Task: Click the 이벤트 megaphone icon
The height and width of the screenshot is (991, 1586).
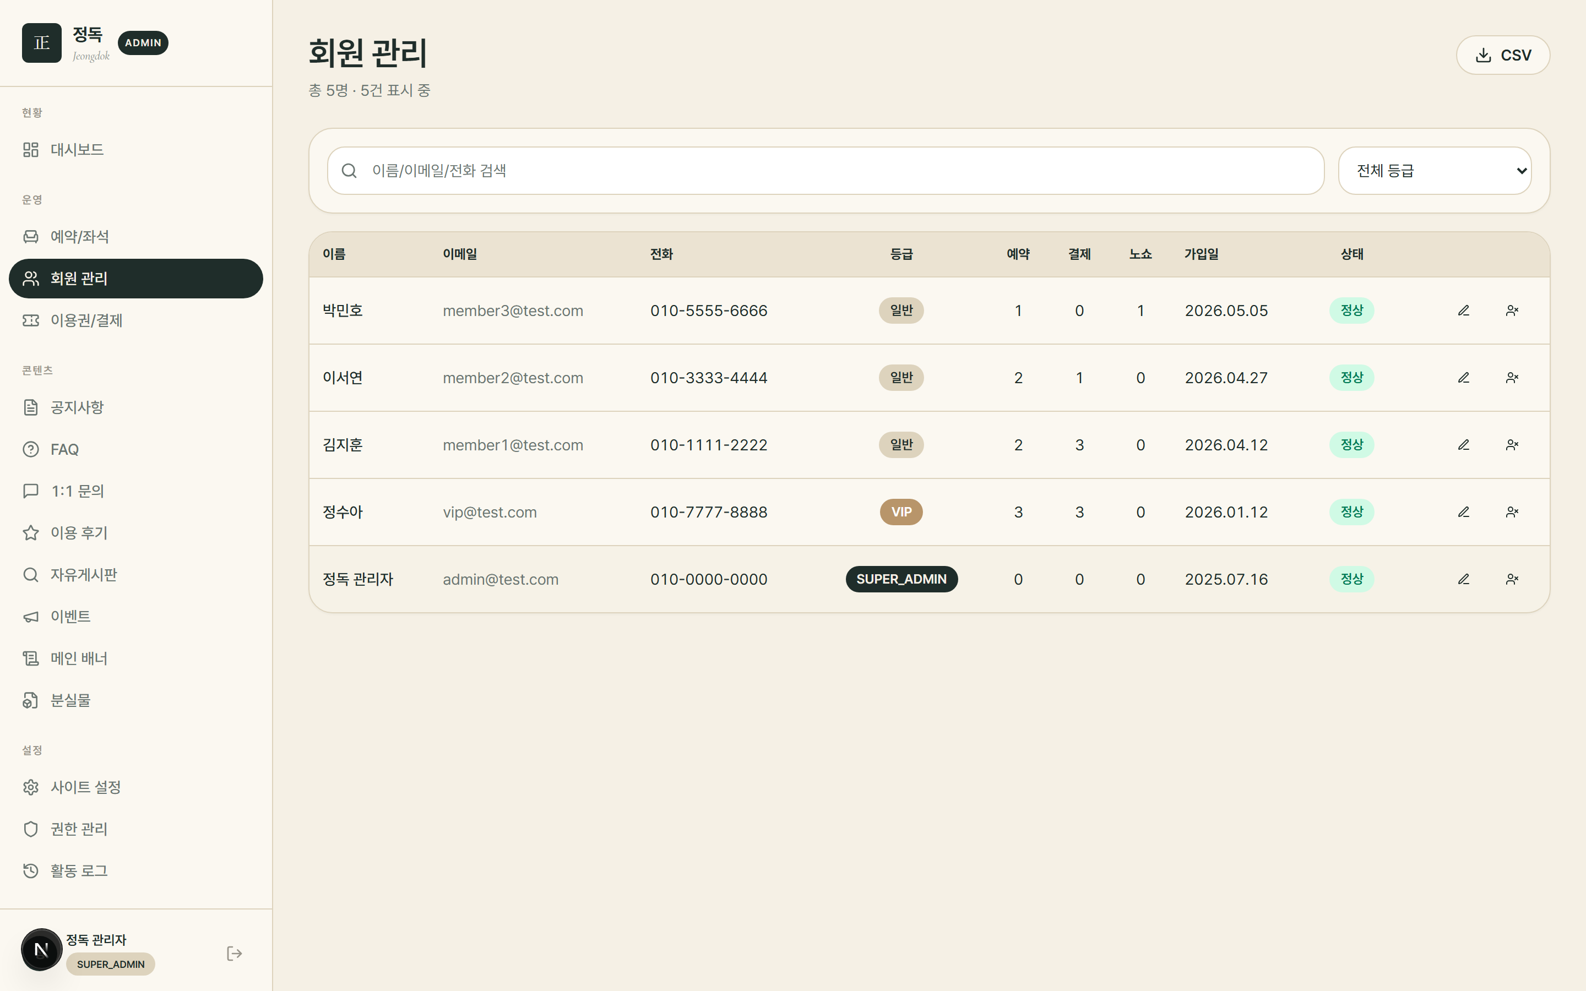Action: pyautogui.click(x=31, y=617)
